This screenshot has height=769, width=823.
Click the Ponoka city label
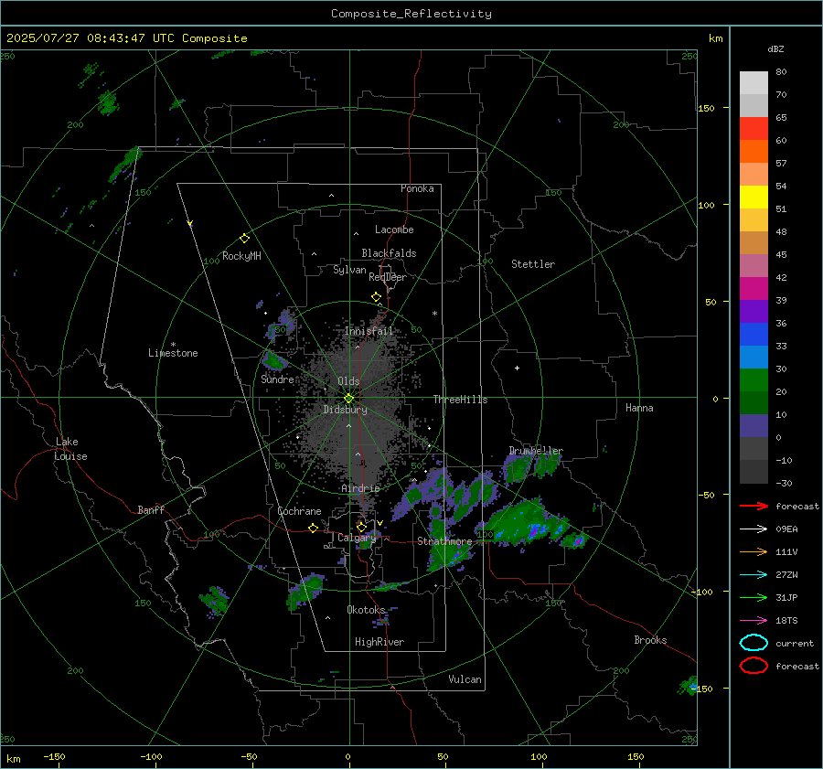click(x=417, y=188)
